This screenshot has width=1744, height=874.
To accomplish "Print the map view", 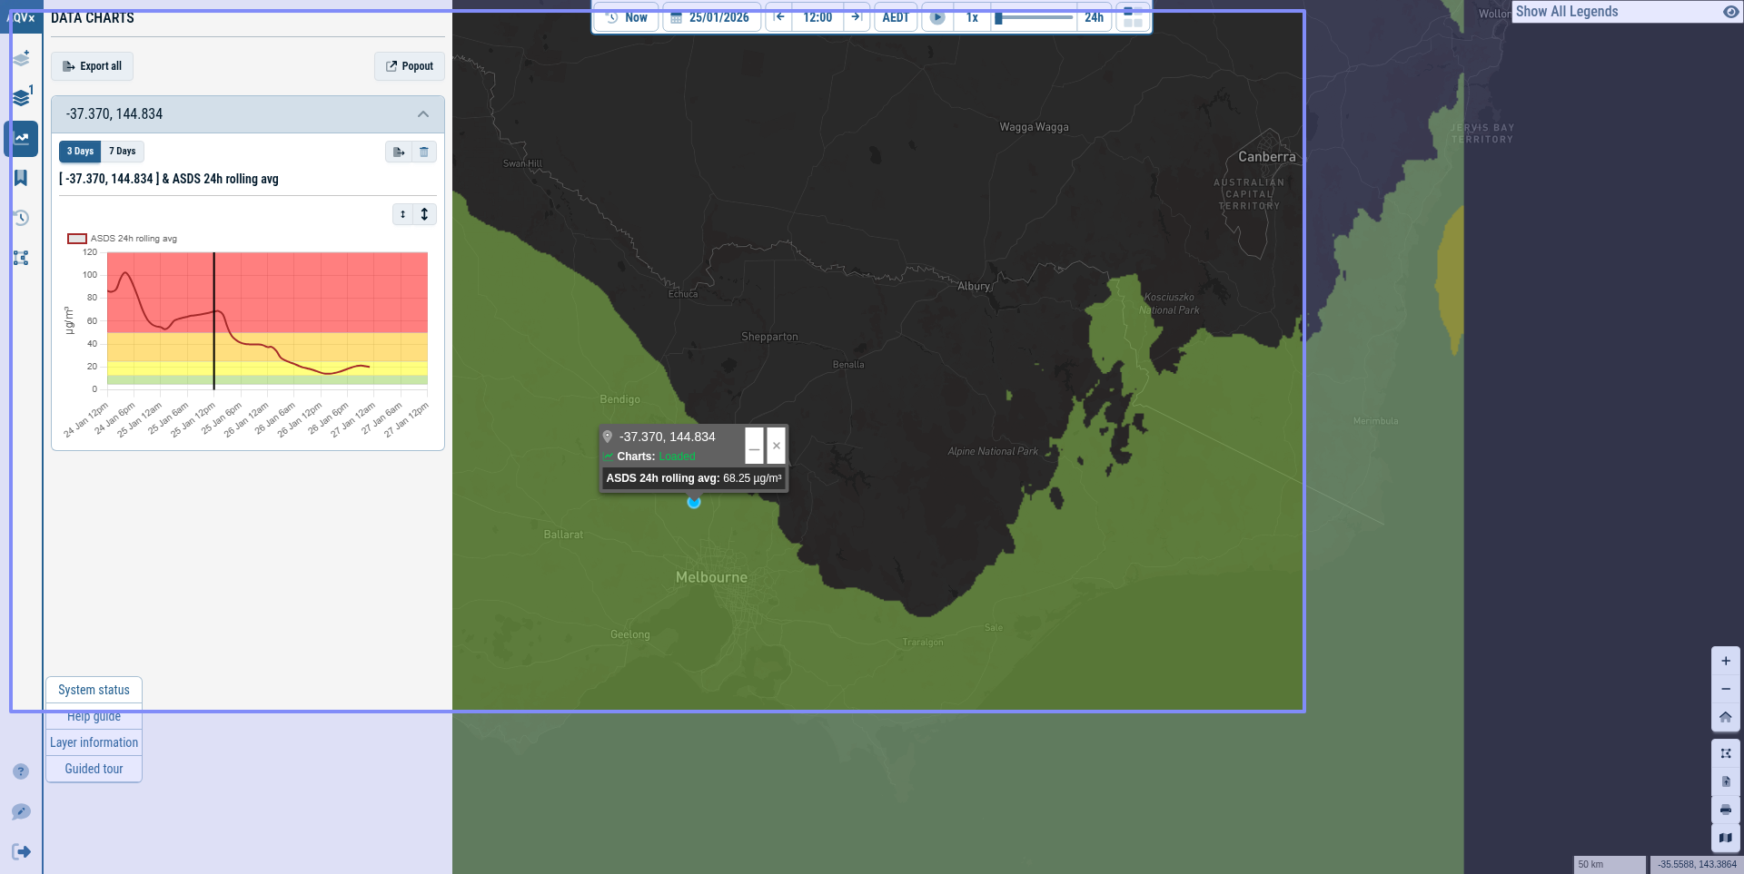I will 1726,810.
